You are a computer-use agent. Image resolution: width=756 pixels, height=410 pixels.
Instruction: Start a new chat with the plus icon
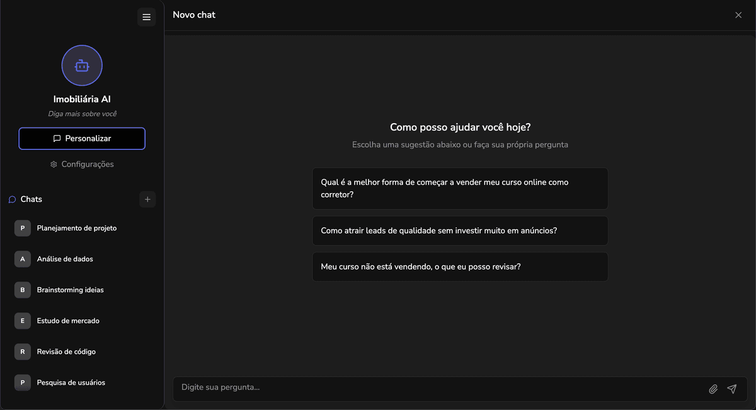click(147, 199)
